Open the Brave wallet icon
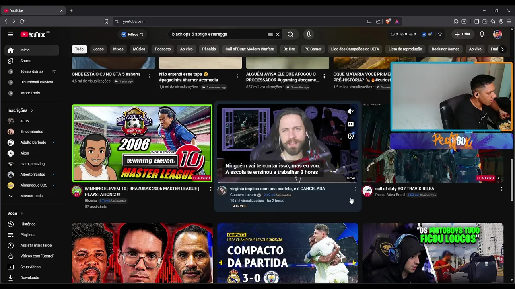The image size is (515, 289). pyautogui.click(x=485, y=21)
